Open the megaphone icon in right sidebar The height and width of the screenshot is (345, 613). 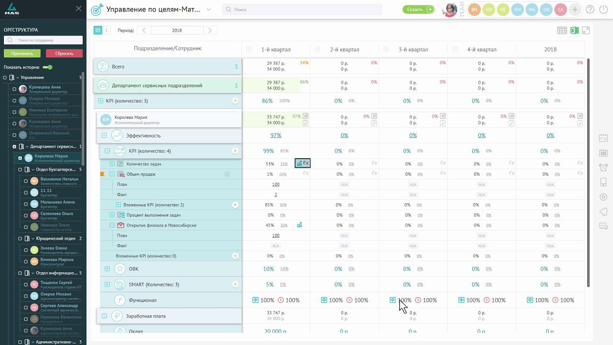pos(603,211)
